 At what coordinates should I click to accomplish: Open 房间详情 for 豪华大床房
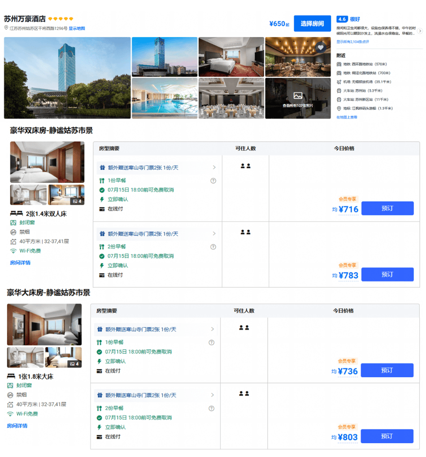click(x=17, y=426)
